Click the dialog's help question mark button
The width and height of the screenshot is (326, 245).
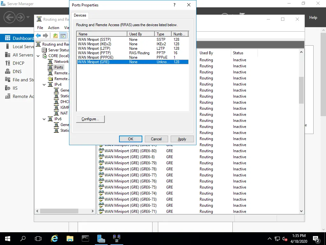[174, 5]
